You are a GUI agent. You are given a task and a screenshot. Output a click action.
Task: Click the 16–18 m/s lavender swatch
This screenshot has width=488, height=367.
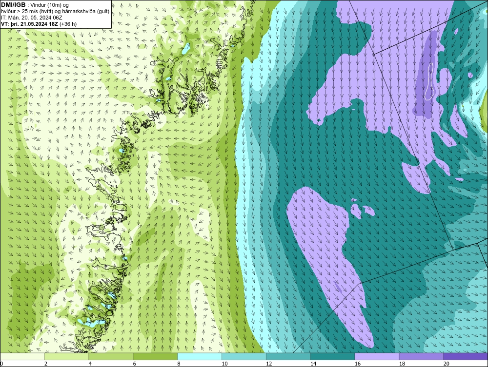377,356
